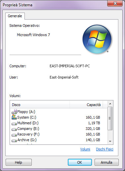
Task: Click the Windows 7 logo orb
Action: pyautogui.click(x=97, y=39)
